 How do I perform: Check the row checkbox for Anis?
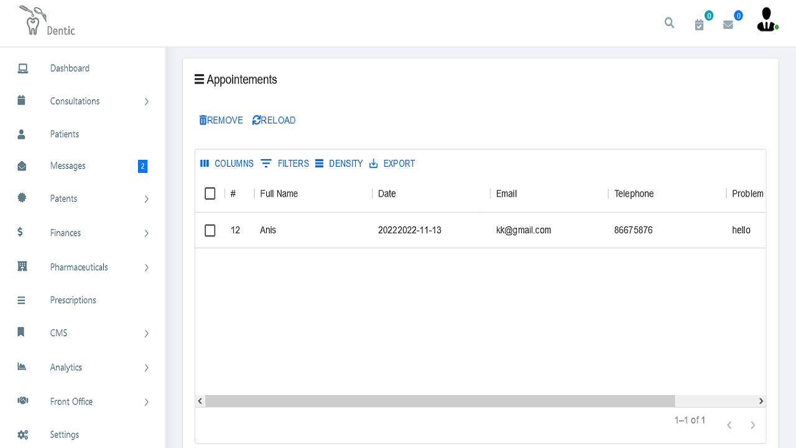click(210, 230)
